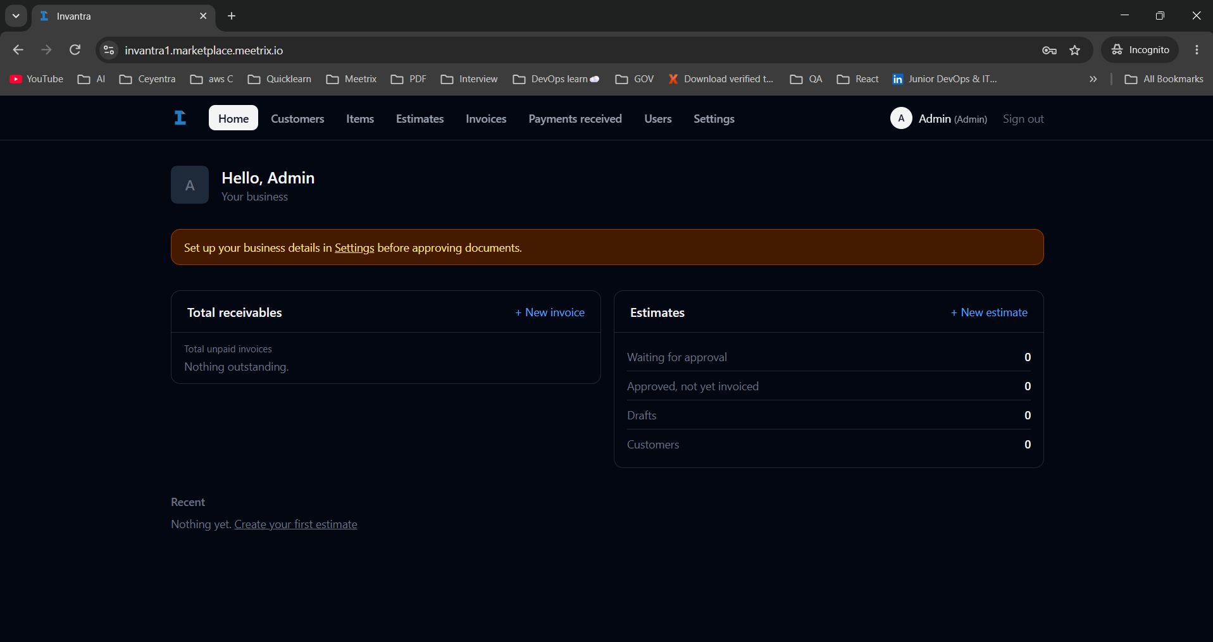Open Settings from the navigation bar

pos(714,118)
